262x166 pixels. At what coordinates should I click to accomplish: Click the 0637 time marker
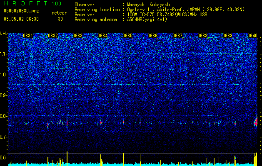pyautogui.click(x=177, y=36)
